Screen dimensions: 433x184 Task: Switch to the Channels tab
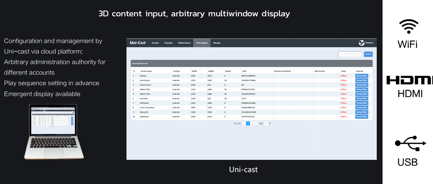(x=168, y=43)
